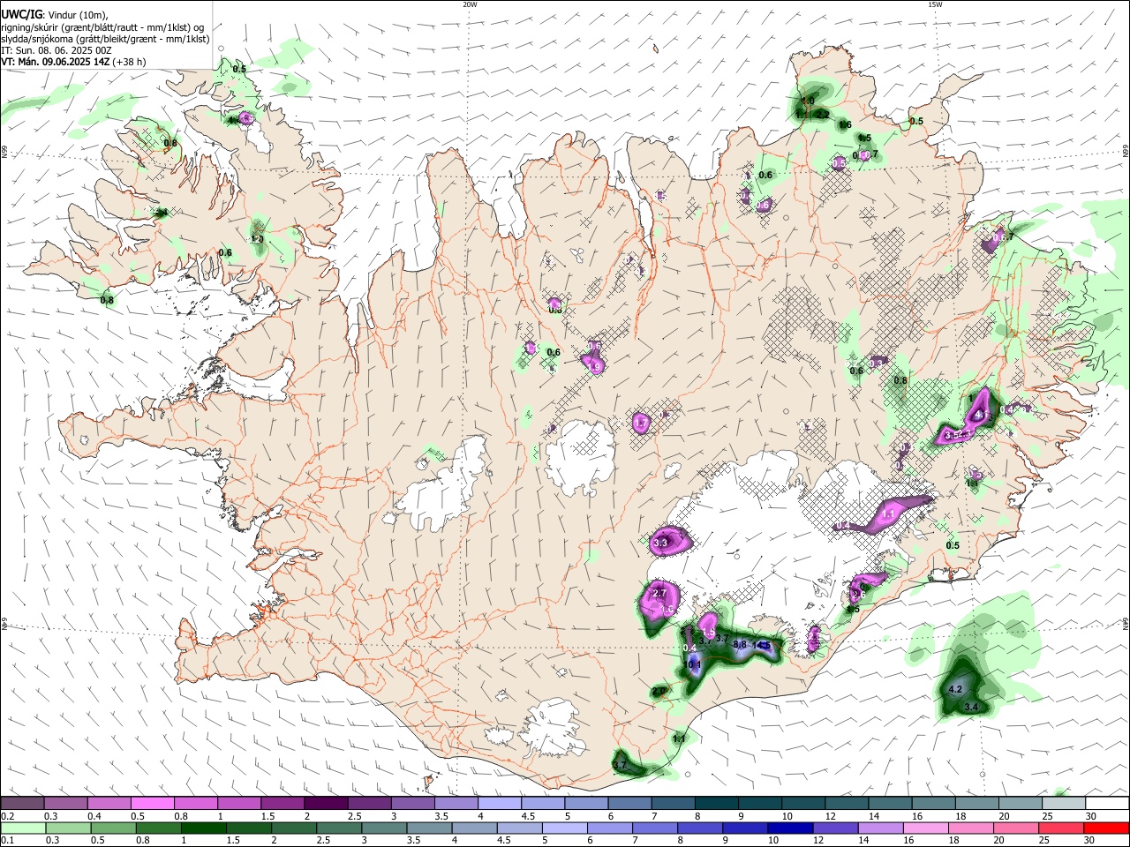1130x847 pixels.
Task: Pick the grey 20 mm snow legend swatch
Action: (x=1021, y=804)
